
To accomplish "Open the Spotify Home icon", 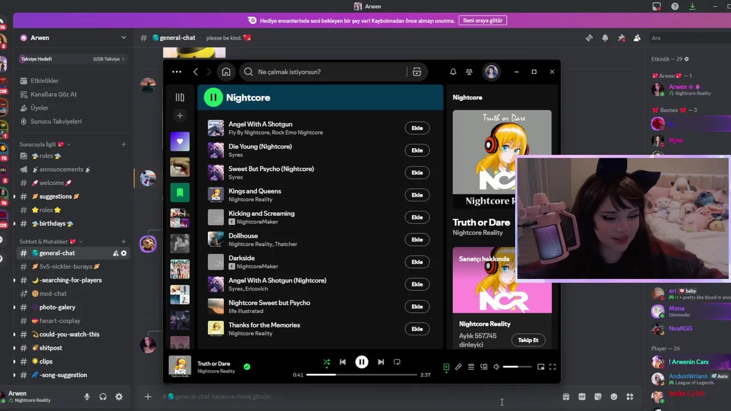I will click(x=226, y=72).
